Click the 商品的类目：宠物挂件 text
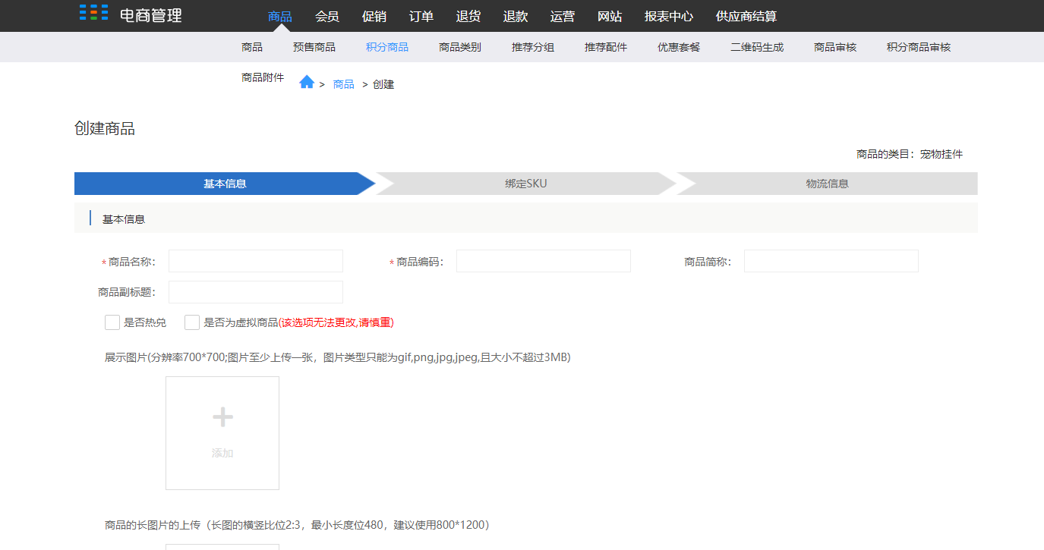Image resolution: width=1044 pixels, height=550 pixels. coord(910,154)
